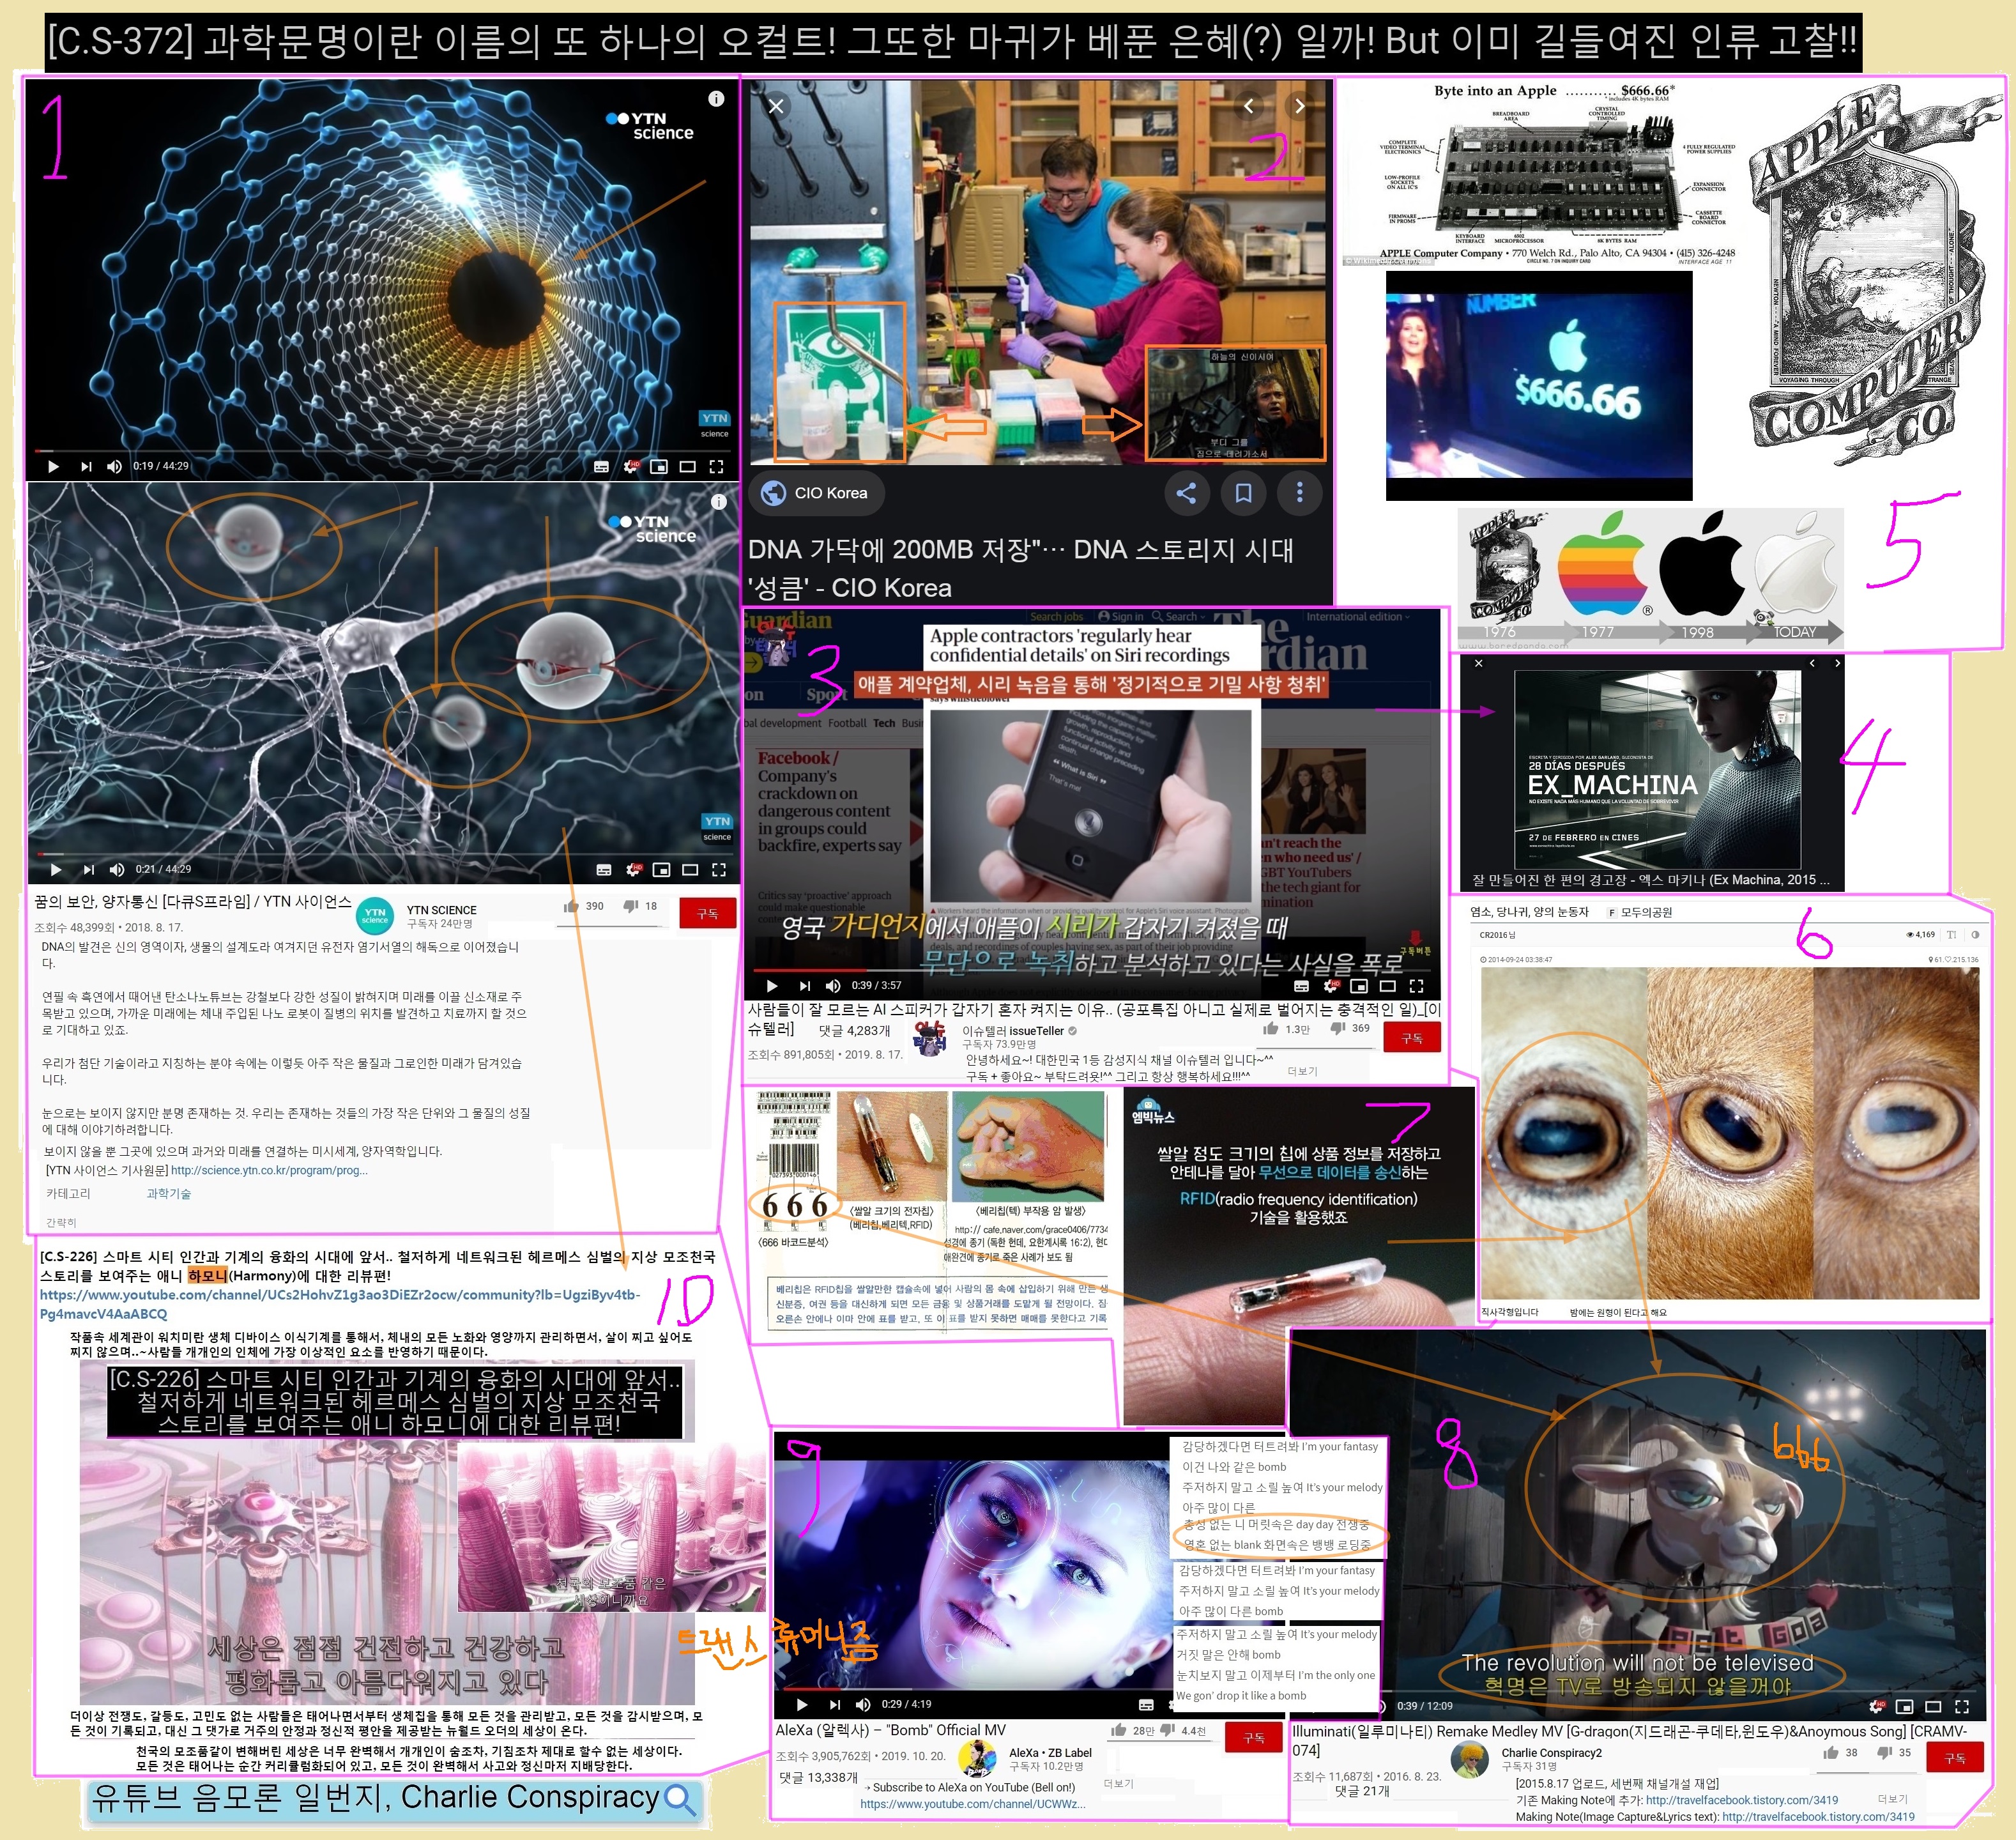
Task: Mute volume in the 0:39 / 3:57 player
Action: 832,985
